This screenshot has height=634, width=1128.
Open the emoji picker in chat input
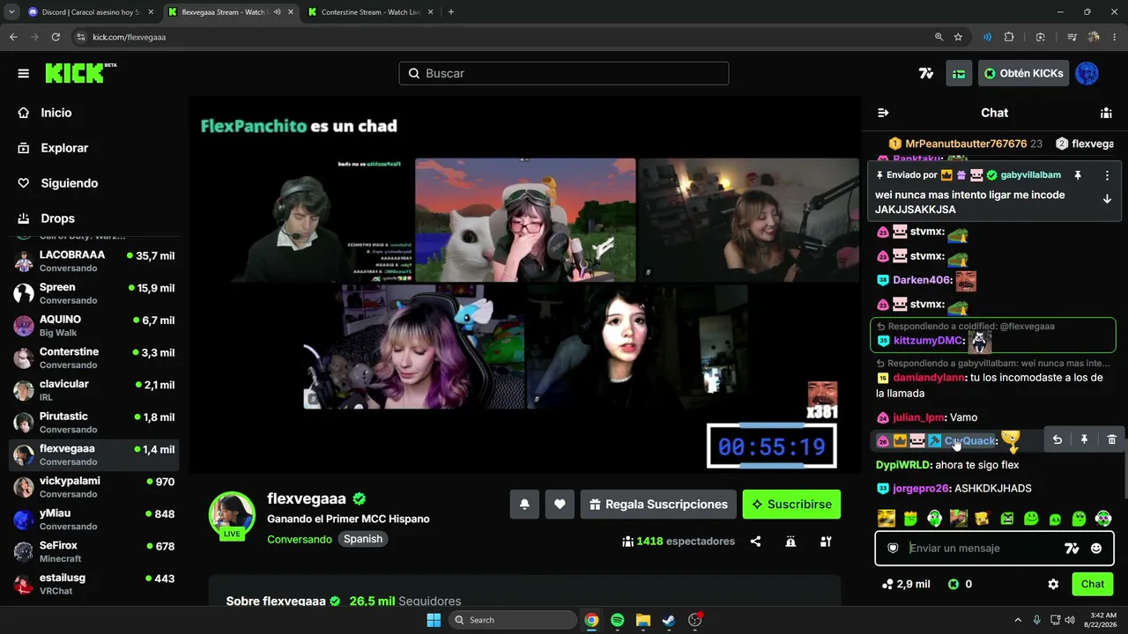coord(1096,548)
